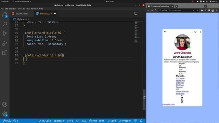
Task: Click the Follow link on profile card
Action: coord(165,104)
